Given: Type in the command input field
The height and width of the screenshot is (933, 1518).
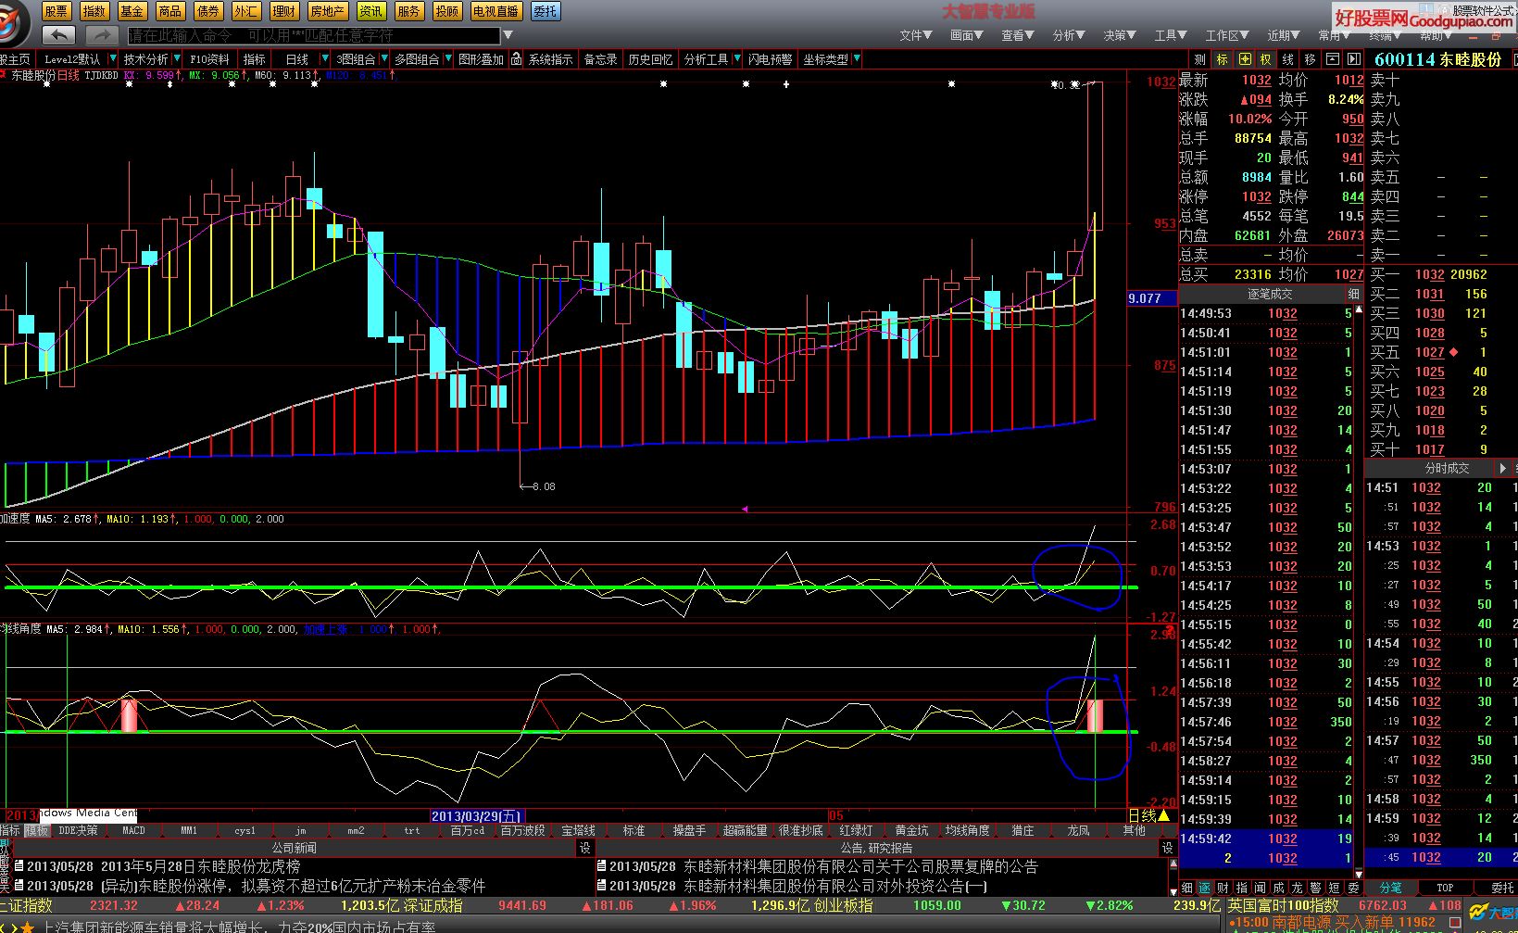Looking at the screenshot, I should point(313,35).
